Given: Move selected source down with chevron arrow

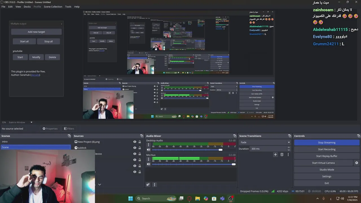Looking at the screenshot, I should point(100,185).
